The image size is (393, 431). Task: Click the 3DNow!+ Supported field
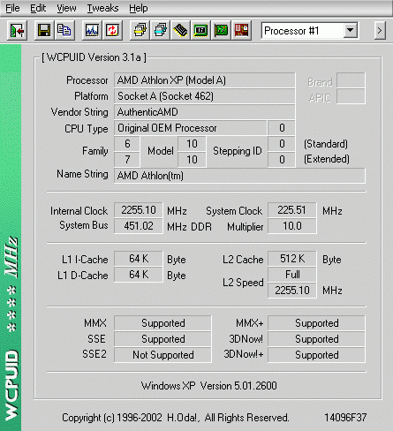316,355
